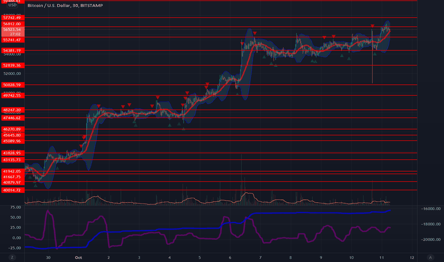Screen dimensions: 444x262
Task: Select the 40879.97 price level label
Action: click(13, 182)
